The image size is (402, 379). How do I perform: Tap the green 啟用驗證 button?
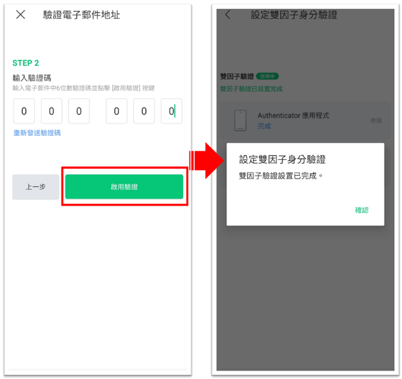124,187
